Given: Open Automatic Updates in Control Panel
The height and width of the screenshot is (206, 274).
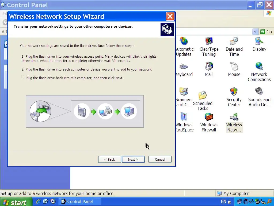Looking at the screenshot, I should coord(184,46).
